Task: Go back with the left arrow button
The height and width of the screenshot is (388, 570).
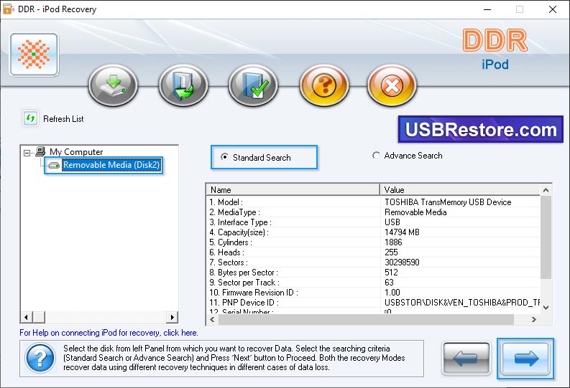Action: click(x=466, y=359)
